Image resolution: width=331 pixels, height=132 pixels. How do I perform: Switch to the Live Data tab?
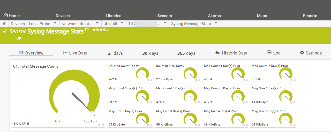(75, 53)
